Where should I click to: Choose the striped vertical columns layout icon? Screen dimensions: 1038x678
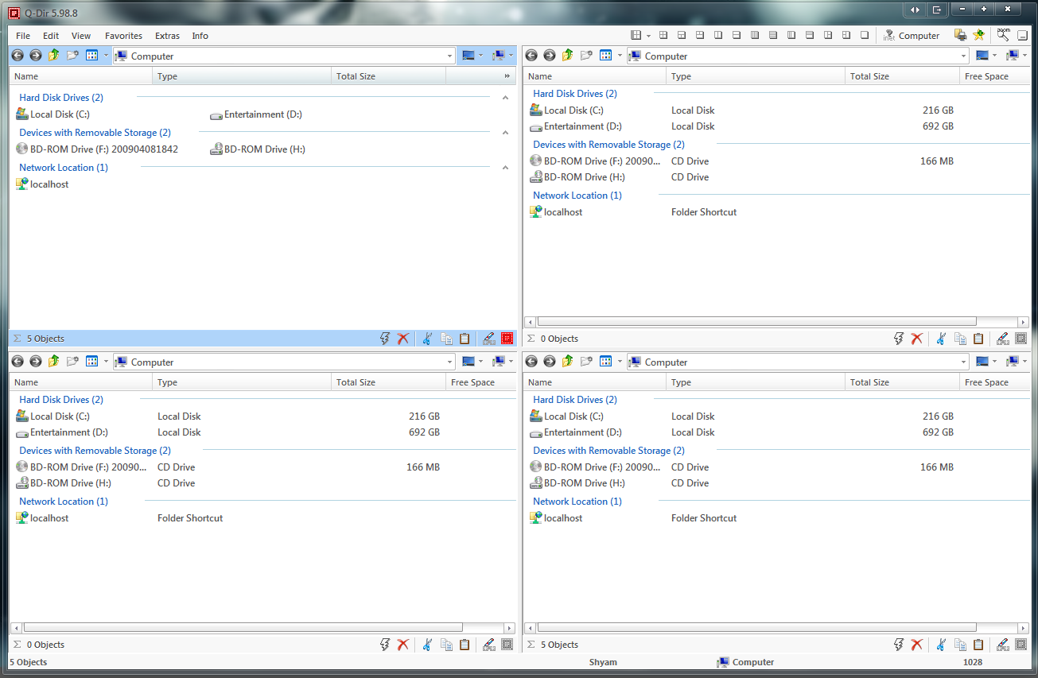pyautogui.click(x=755, y=35)
